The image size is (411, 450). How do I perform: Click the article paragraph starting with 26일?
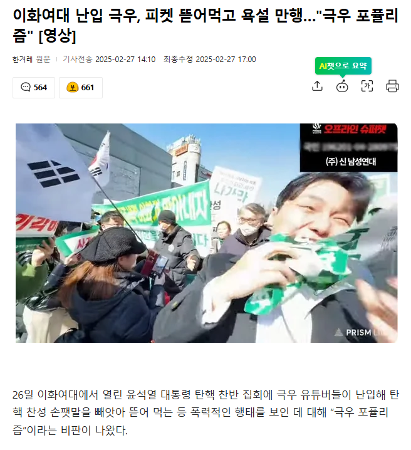(x=205, y=412)
